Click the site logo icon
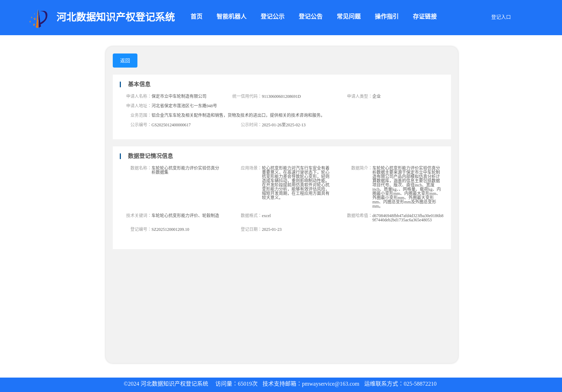 [x=38, y=18]
